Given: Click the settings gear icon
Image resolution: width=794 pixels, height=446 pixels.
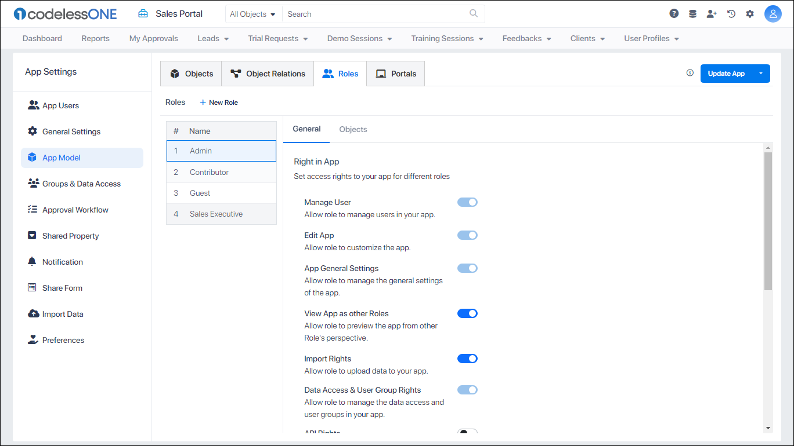Looking at the screenshot, I should (x=750, y=13).
